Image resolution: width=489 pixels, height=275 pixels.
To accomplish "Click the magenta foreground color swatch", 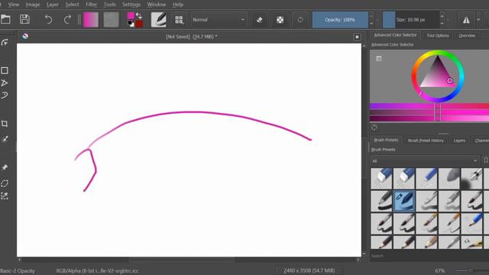I will pos(131,16).
